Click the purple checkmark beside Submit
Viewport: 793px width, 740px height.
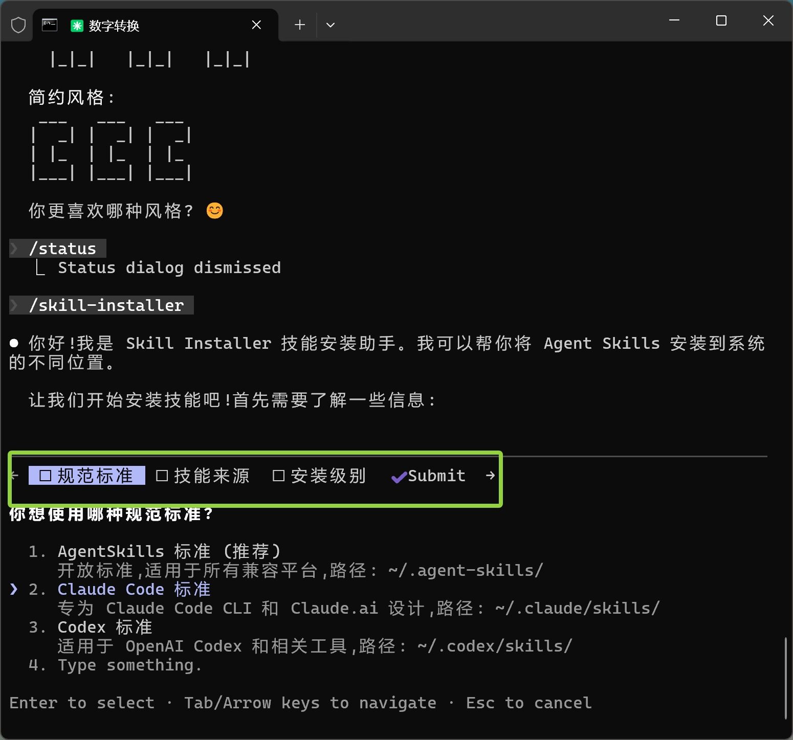click(x=399, y=477)
